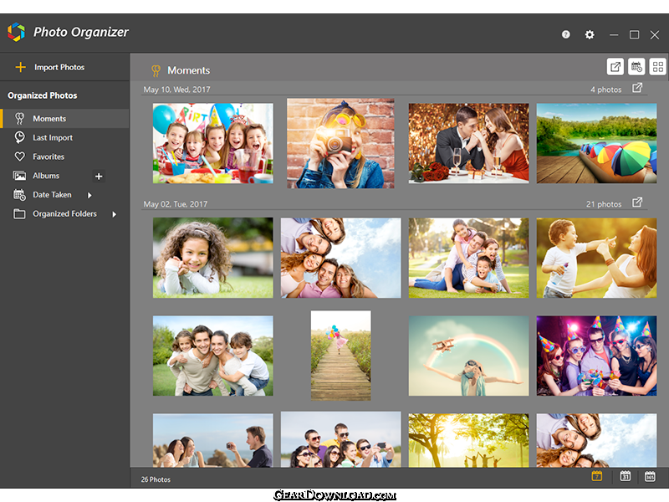
Task: Click the Date Taken calendar icon
Action: click(19, 195)
